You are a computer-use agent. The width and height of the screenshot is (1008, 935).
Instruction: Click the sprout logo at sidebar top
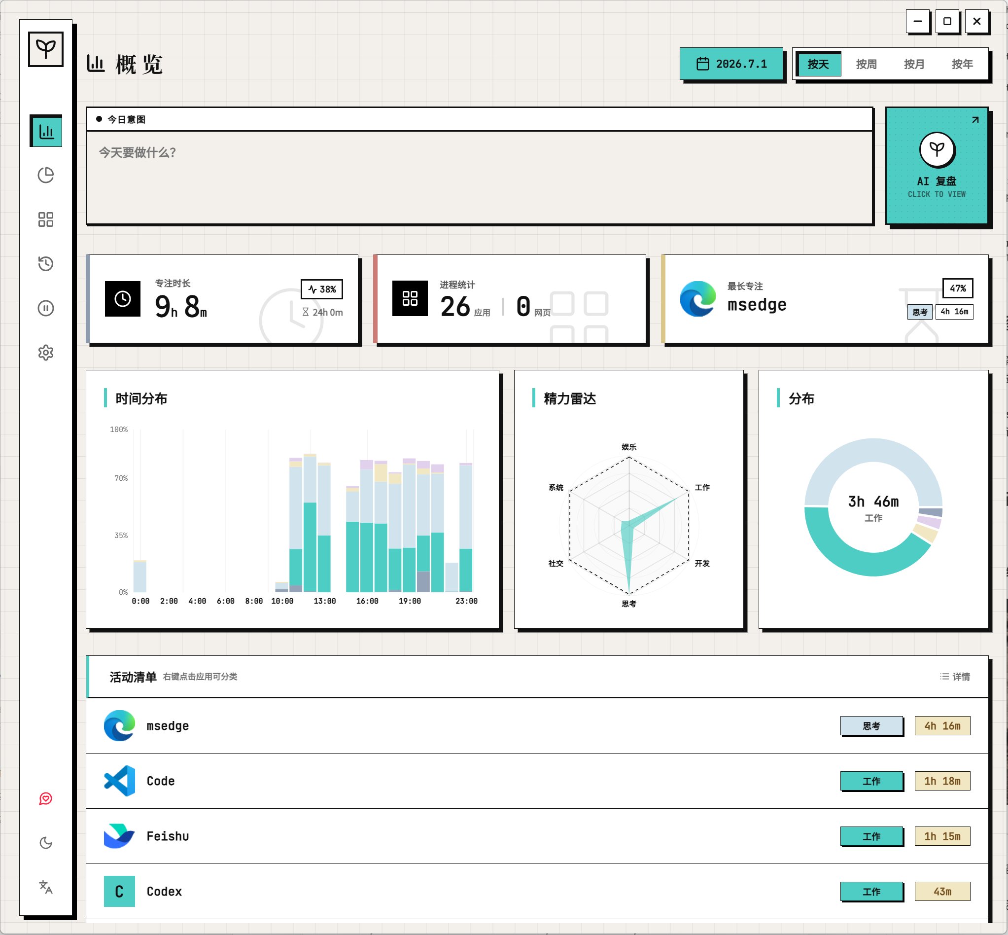(46, 49)
